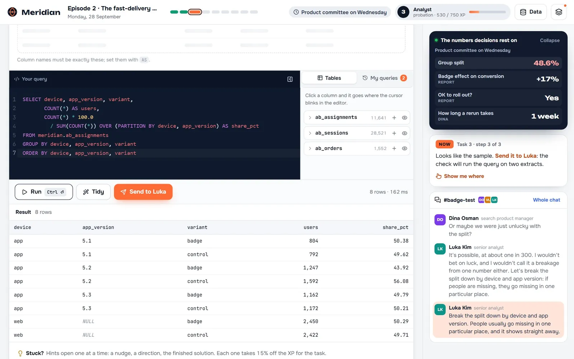Switch to the Tables tab
The image size is (574, 359).
(x=329, y=78)
